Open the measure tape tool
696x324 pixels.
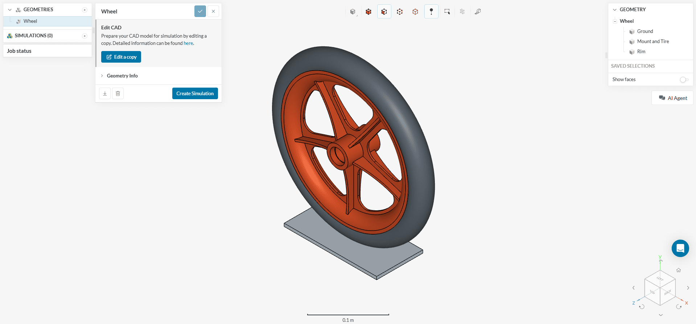(478, 12)
